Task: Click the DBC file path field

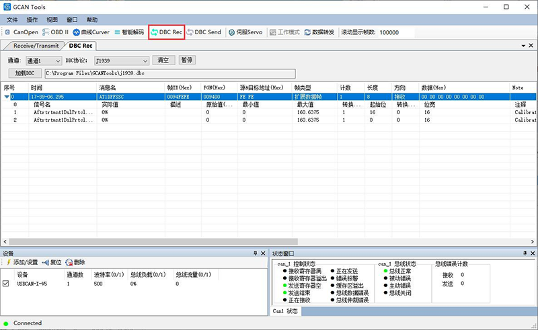Action: point(169,73)
